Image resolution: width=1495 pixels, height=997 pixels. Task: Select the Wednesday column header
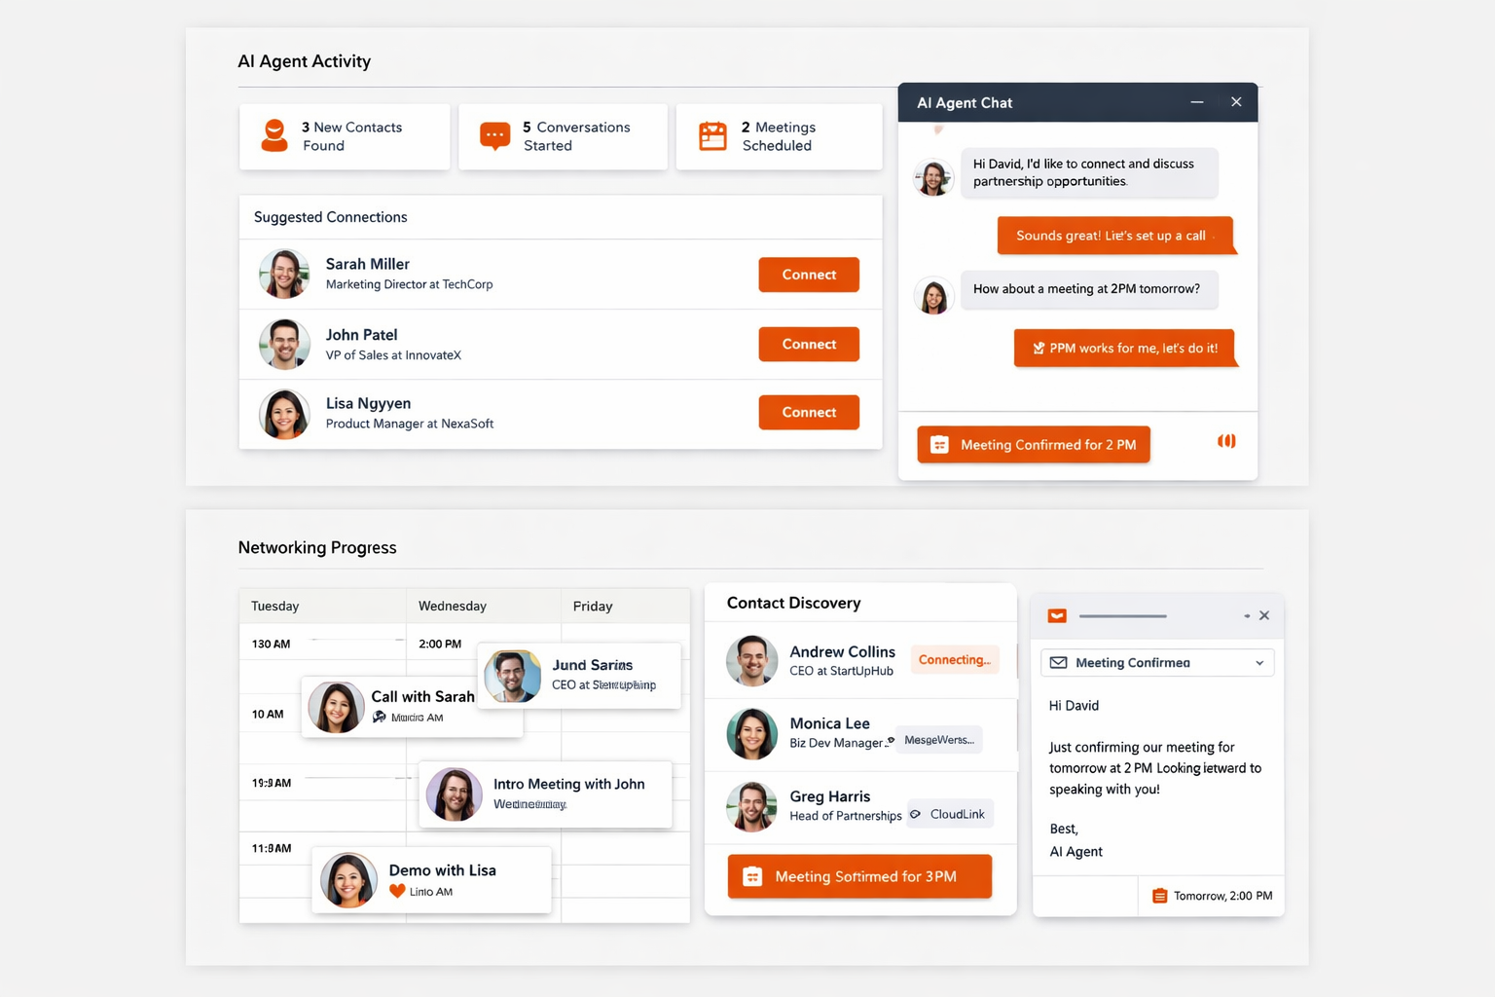453,606
